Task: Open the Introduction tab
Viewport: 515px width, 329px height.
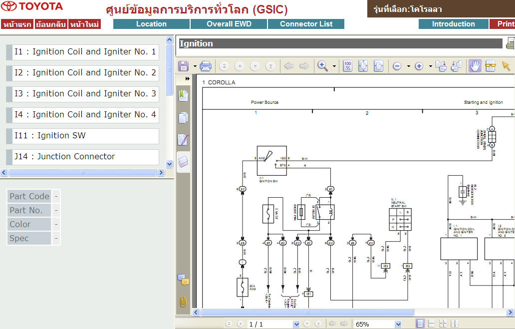Action: (453, 24)
